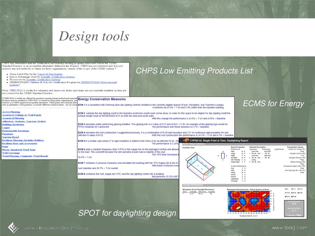Viewport: 315px width, 236px height.
Task: Click the Element Description heading
Action: click(257, 147)
